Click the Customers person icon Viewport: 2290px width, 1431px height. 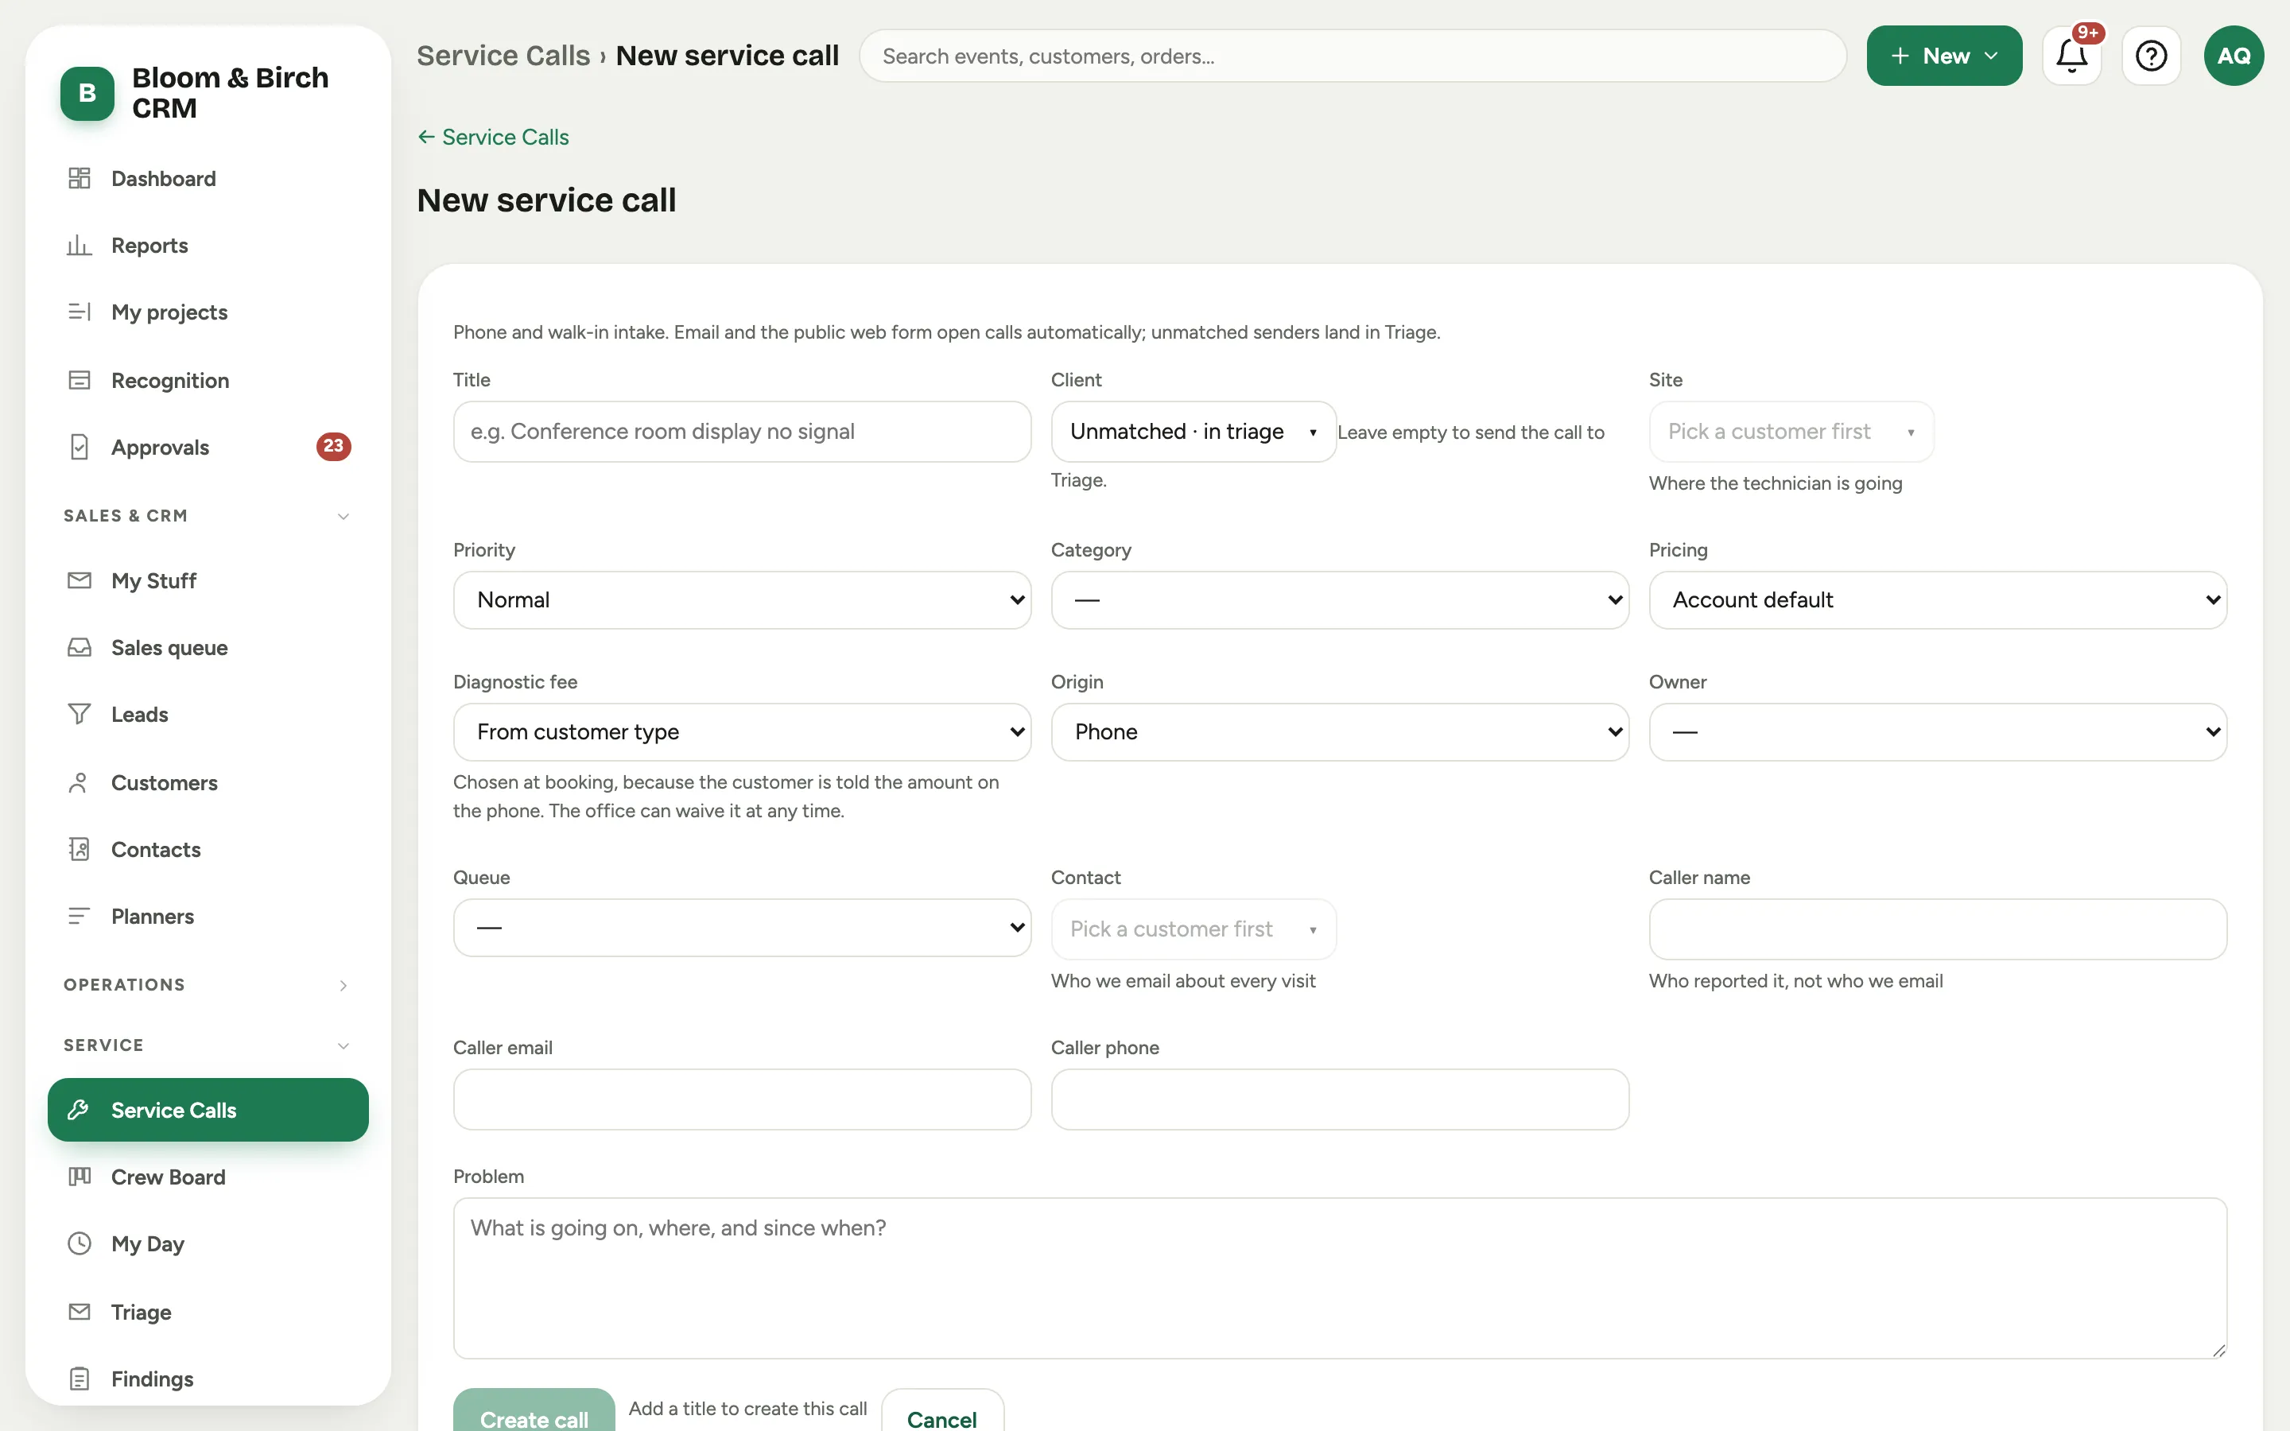pyautogui.click(x=80, y=783)
